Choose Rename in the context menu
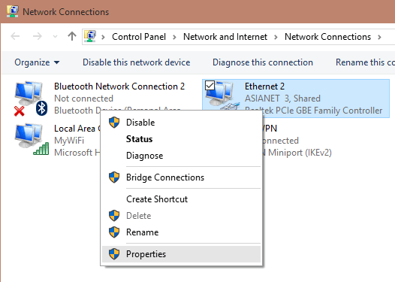The width and height of the screenshot is (395, 282). [x=181, y=232]
